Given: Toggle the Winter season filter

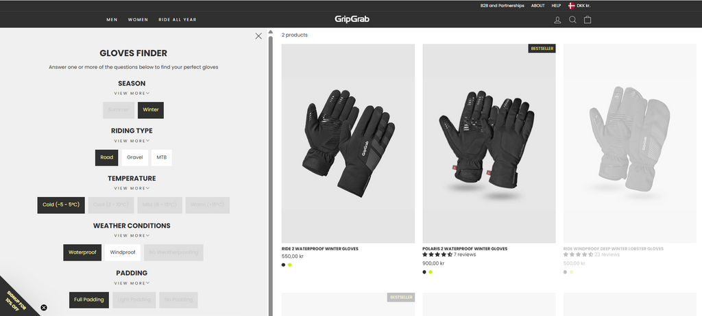Looking at the screenshot, I should (151, 110).
